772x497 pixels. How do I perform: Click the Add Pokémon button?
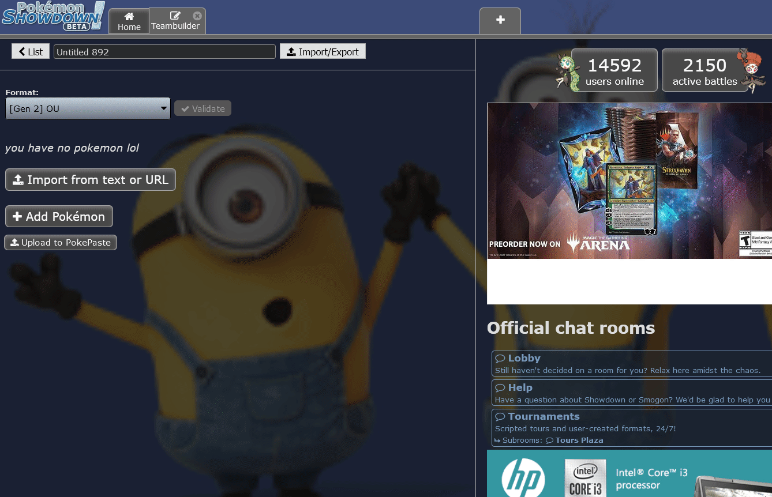coord(59,217)
